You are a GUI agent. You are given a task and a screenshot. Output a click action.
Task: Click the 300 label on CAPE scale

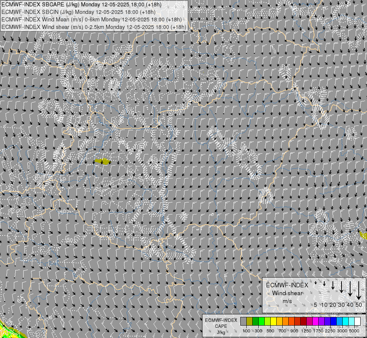pos(258,331)
